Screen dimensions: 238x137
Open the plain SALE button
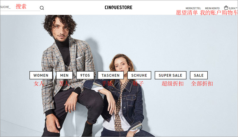(x=199, y=75)
